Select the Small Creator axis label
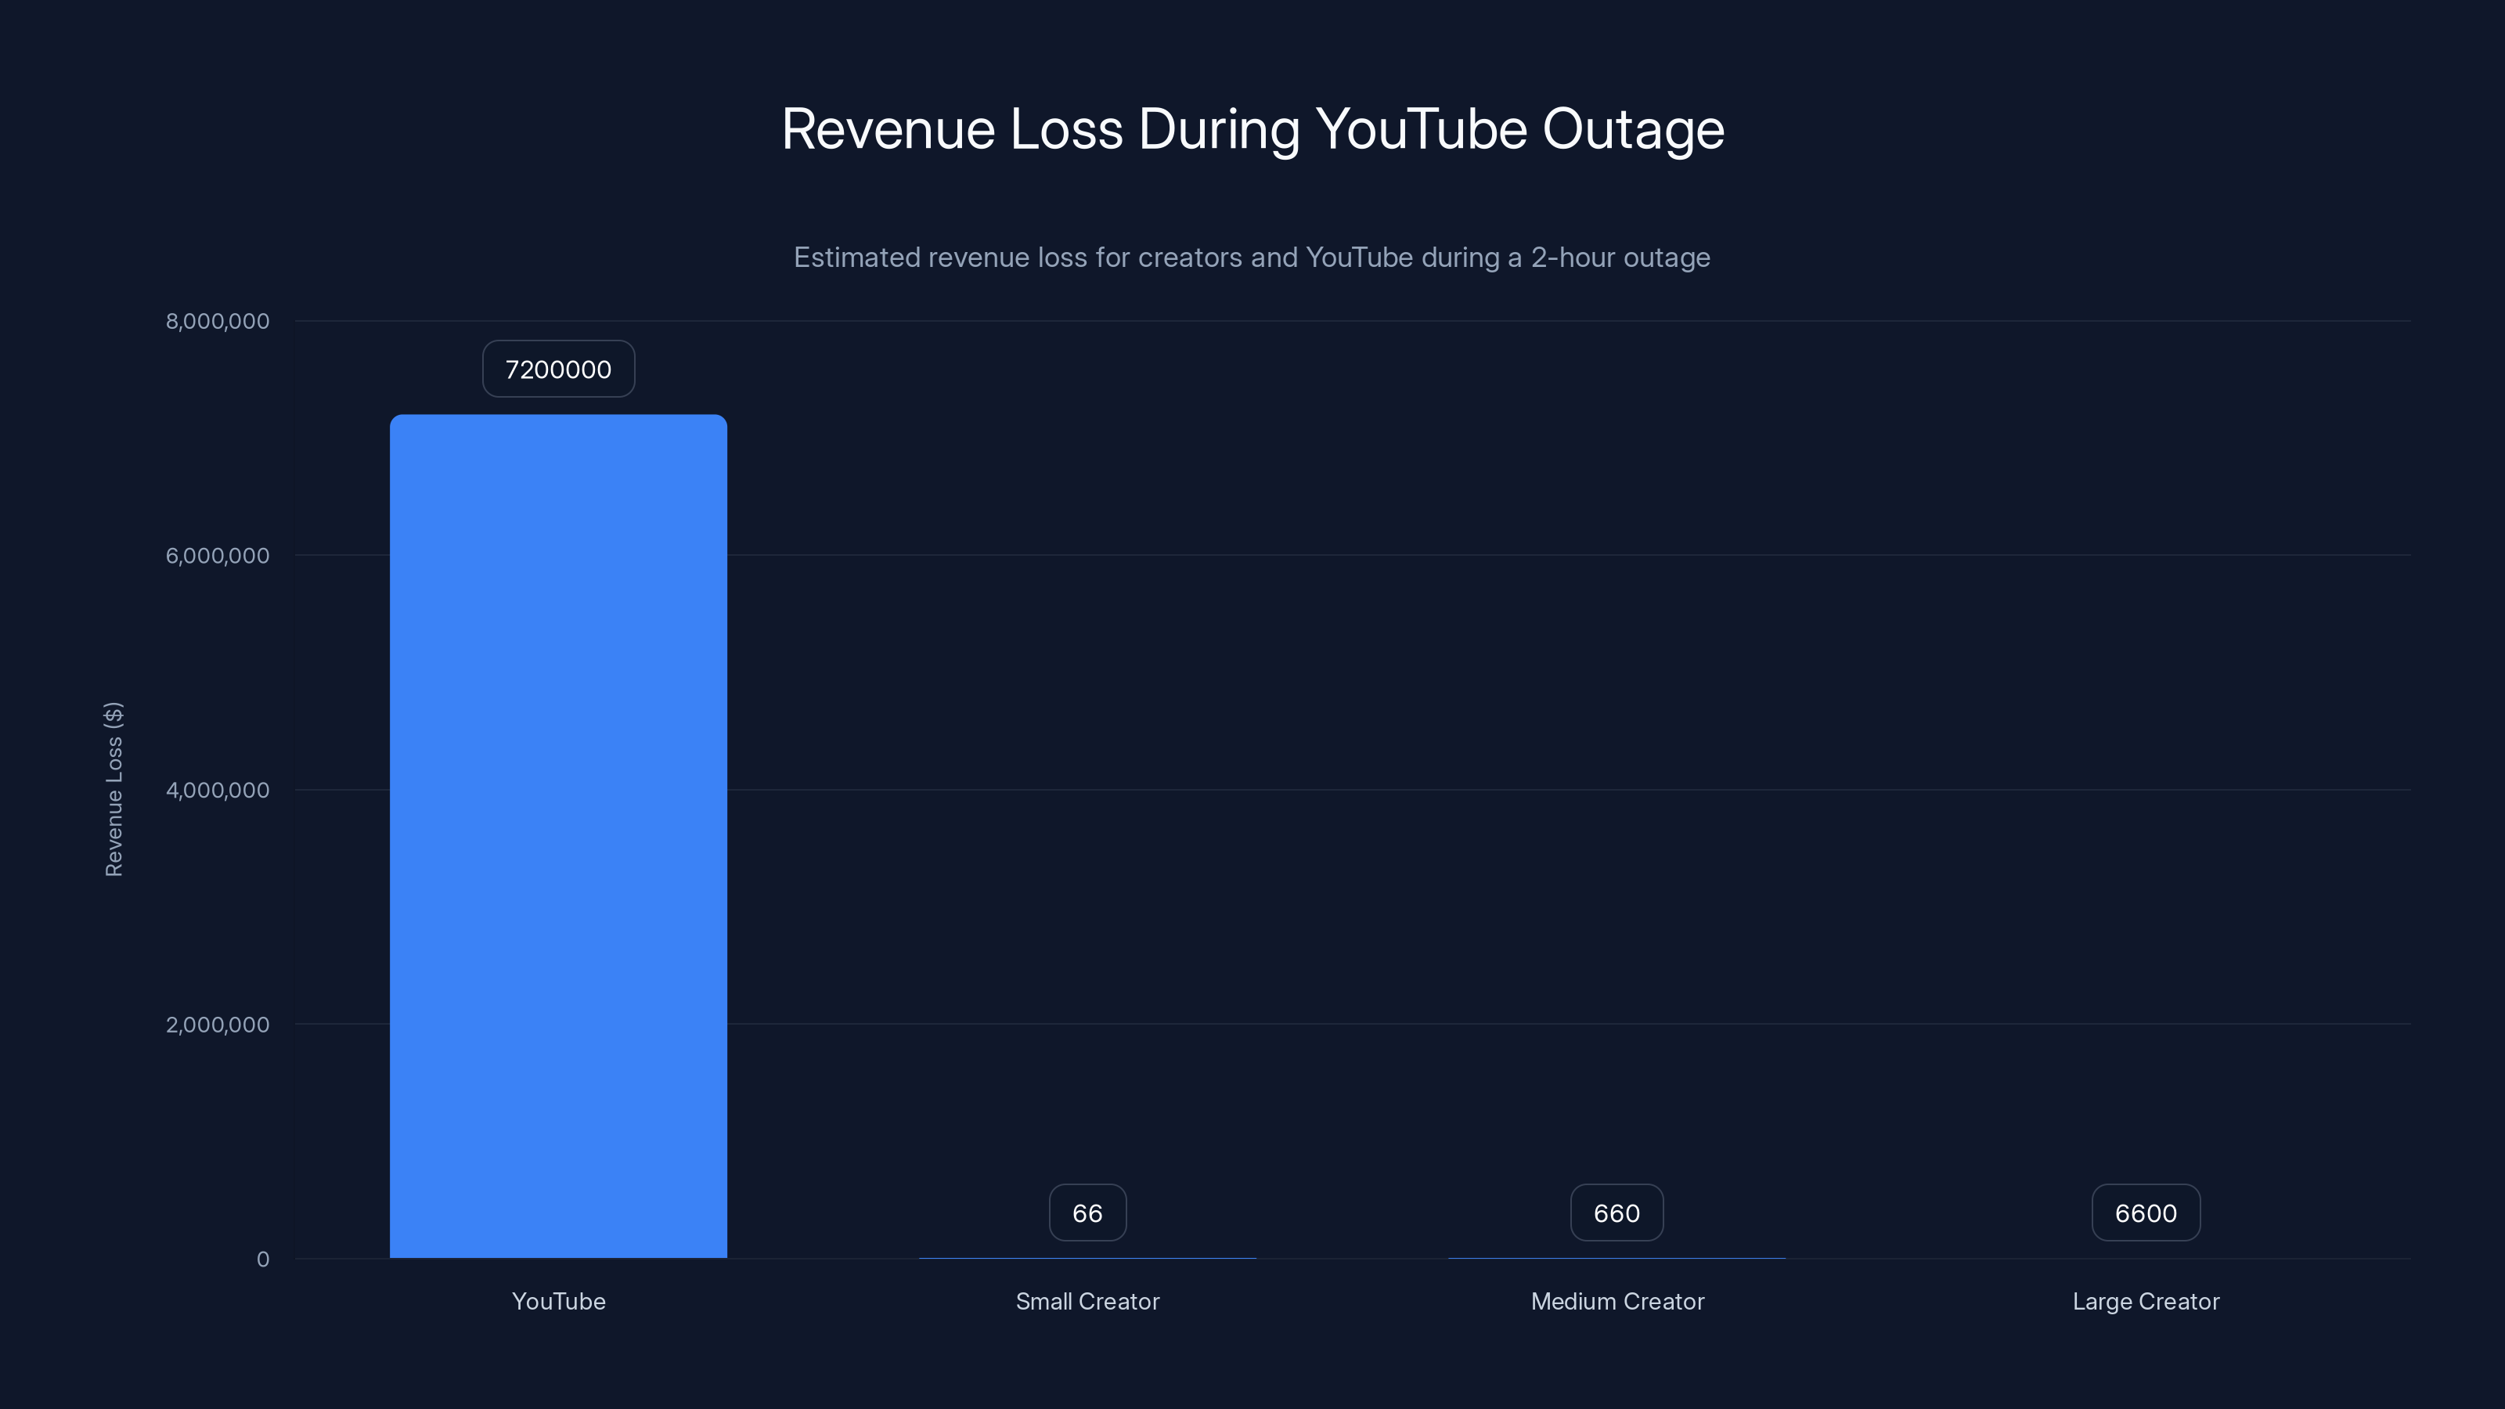 [1087, 1301]
